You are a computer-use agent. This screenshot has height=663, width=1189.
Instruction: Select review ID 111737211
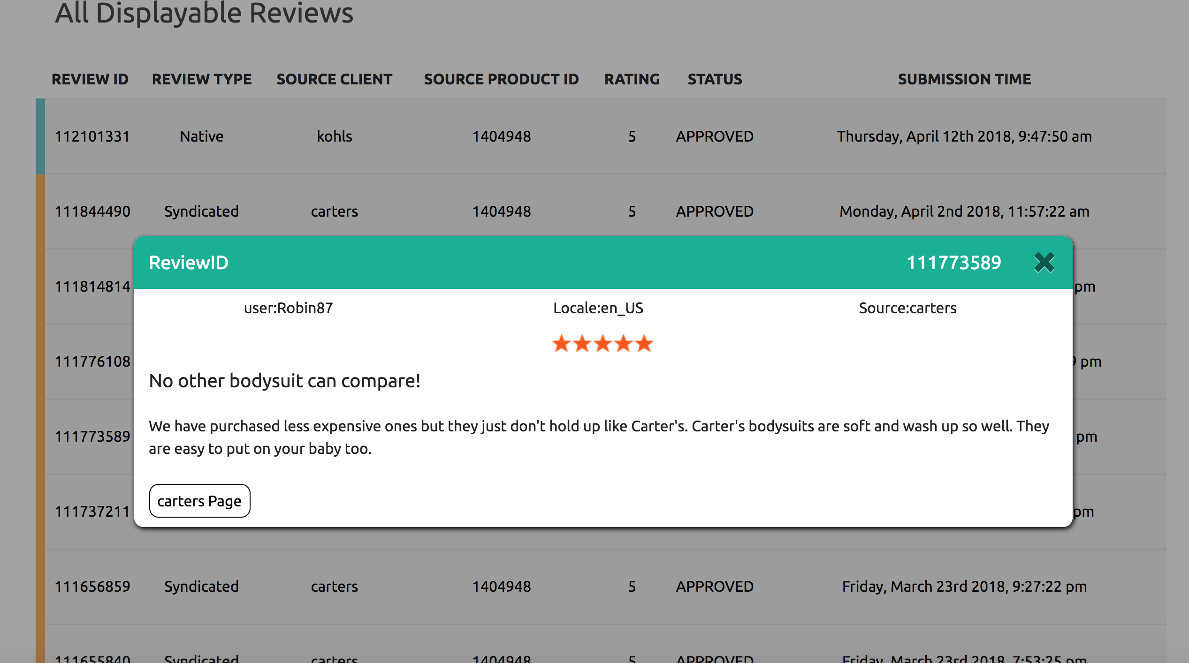tap(92, 512)
